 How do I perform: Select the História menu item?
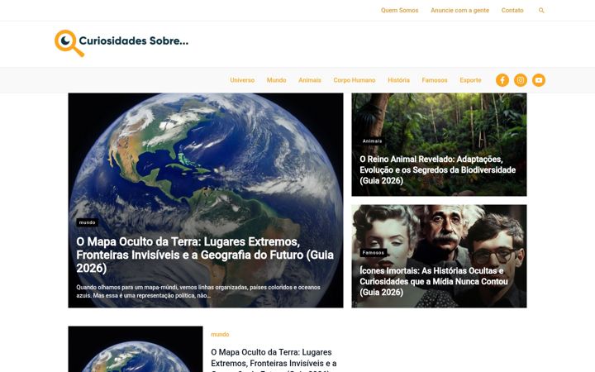point(398,80)
